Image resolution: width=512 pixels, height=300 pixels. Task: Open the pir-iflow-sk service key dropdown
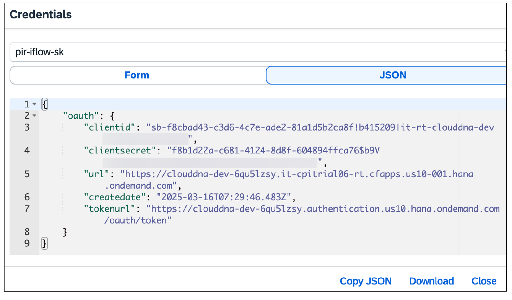click(x=258, y=52)
